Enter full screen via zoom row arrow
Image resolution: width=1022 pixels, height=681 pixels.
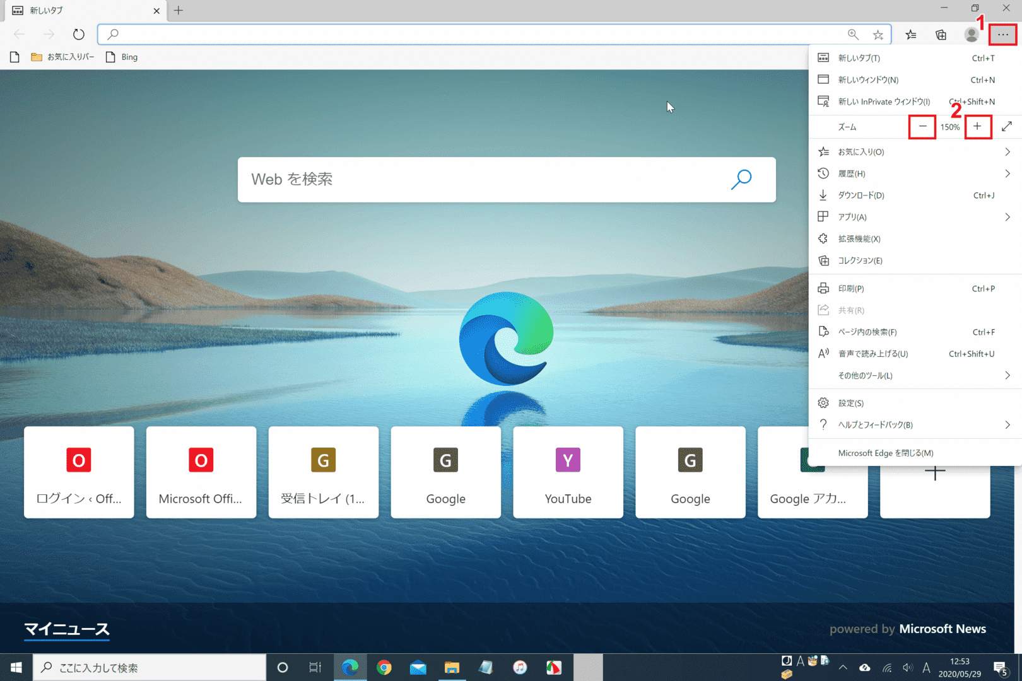[1007, 127]
